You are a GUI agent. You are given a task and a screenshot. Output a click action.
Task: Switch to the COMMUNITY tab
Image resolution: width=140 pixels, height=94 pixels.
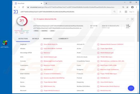[x=63, y=39]
